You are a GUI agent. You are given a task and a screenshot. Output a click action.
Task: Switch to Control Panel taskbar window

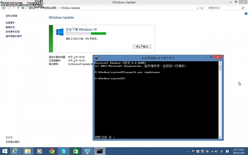click(87, 151)
